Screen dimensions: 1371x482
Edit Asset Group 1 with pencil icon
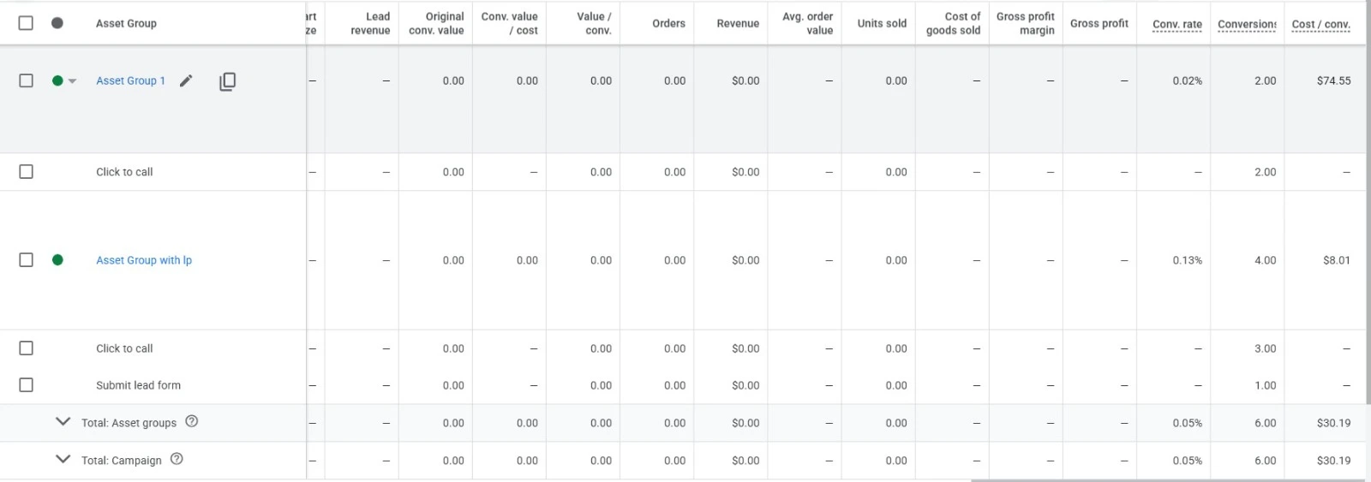(x=186, y=80)
